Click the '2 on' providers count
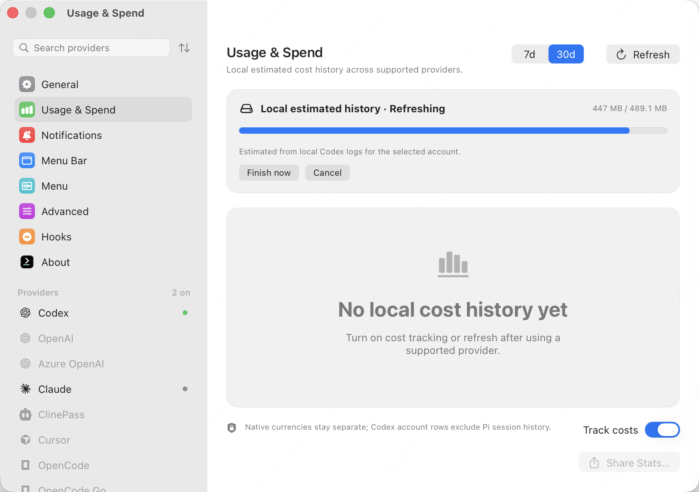This screenshot has height=492, width=699. pyautogui.click(x=181, y=292)
